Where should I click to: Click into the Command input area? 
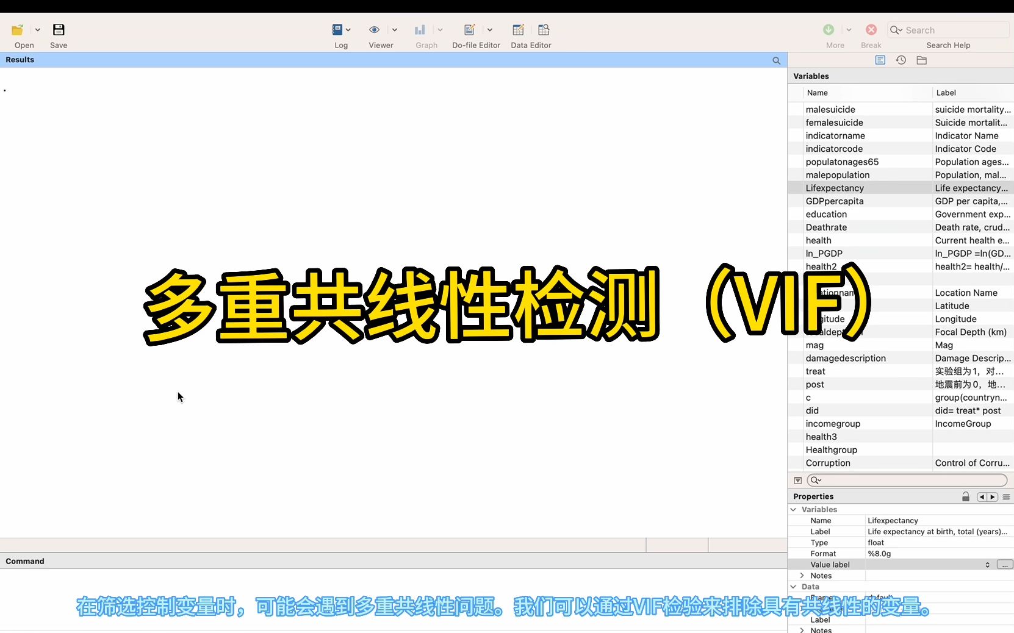(x=394, y=600)
